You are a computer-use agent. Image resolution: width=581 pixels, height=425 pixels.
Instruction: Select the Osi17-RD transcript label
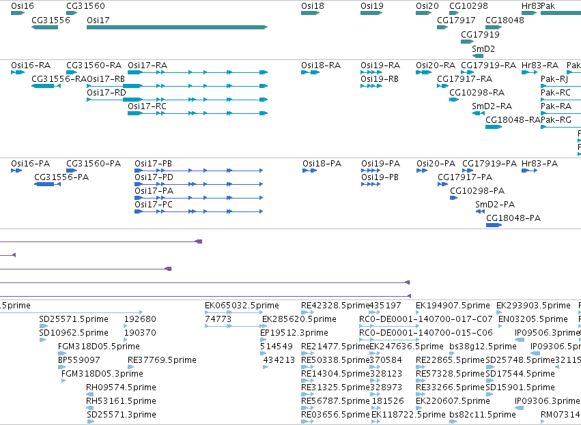[x=107, y=93]
